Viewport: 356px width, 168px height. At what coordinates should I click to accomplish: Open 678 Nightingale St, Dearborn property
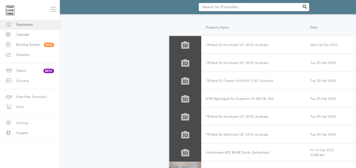pos(240,99)
